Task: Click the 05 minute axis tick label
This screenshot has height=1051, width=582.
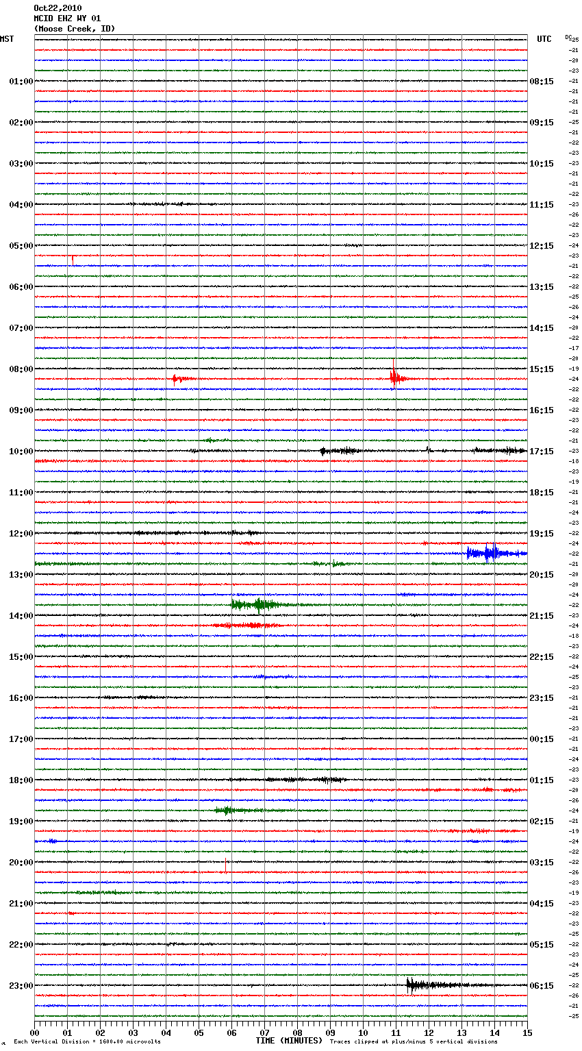Action: click(199, 1033)
